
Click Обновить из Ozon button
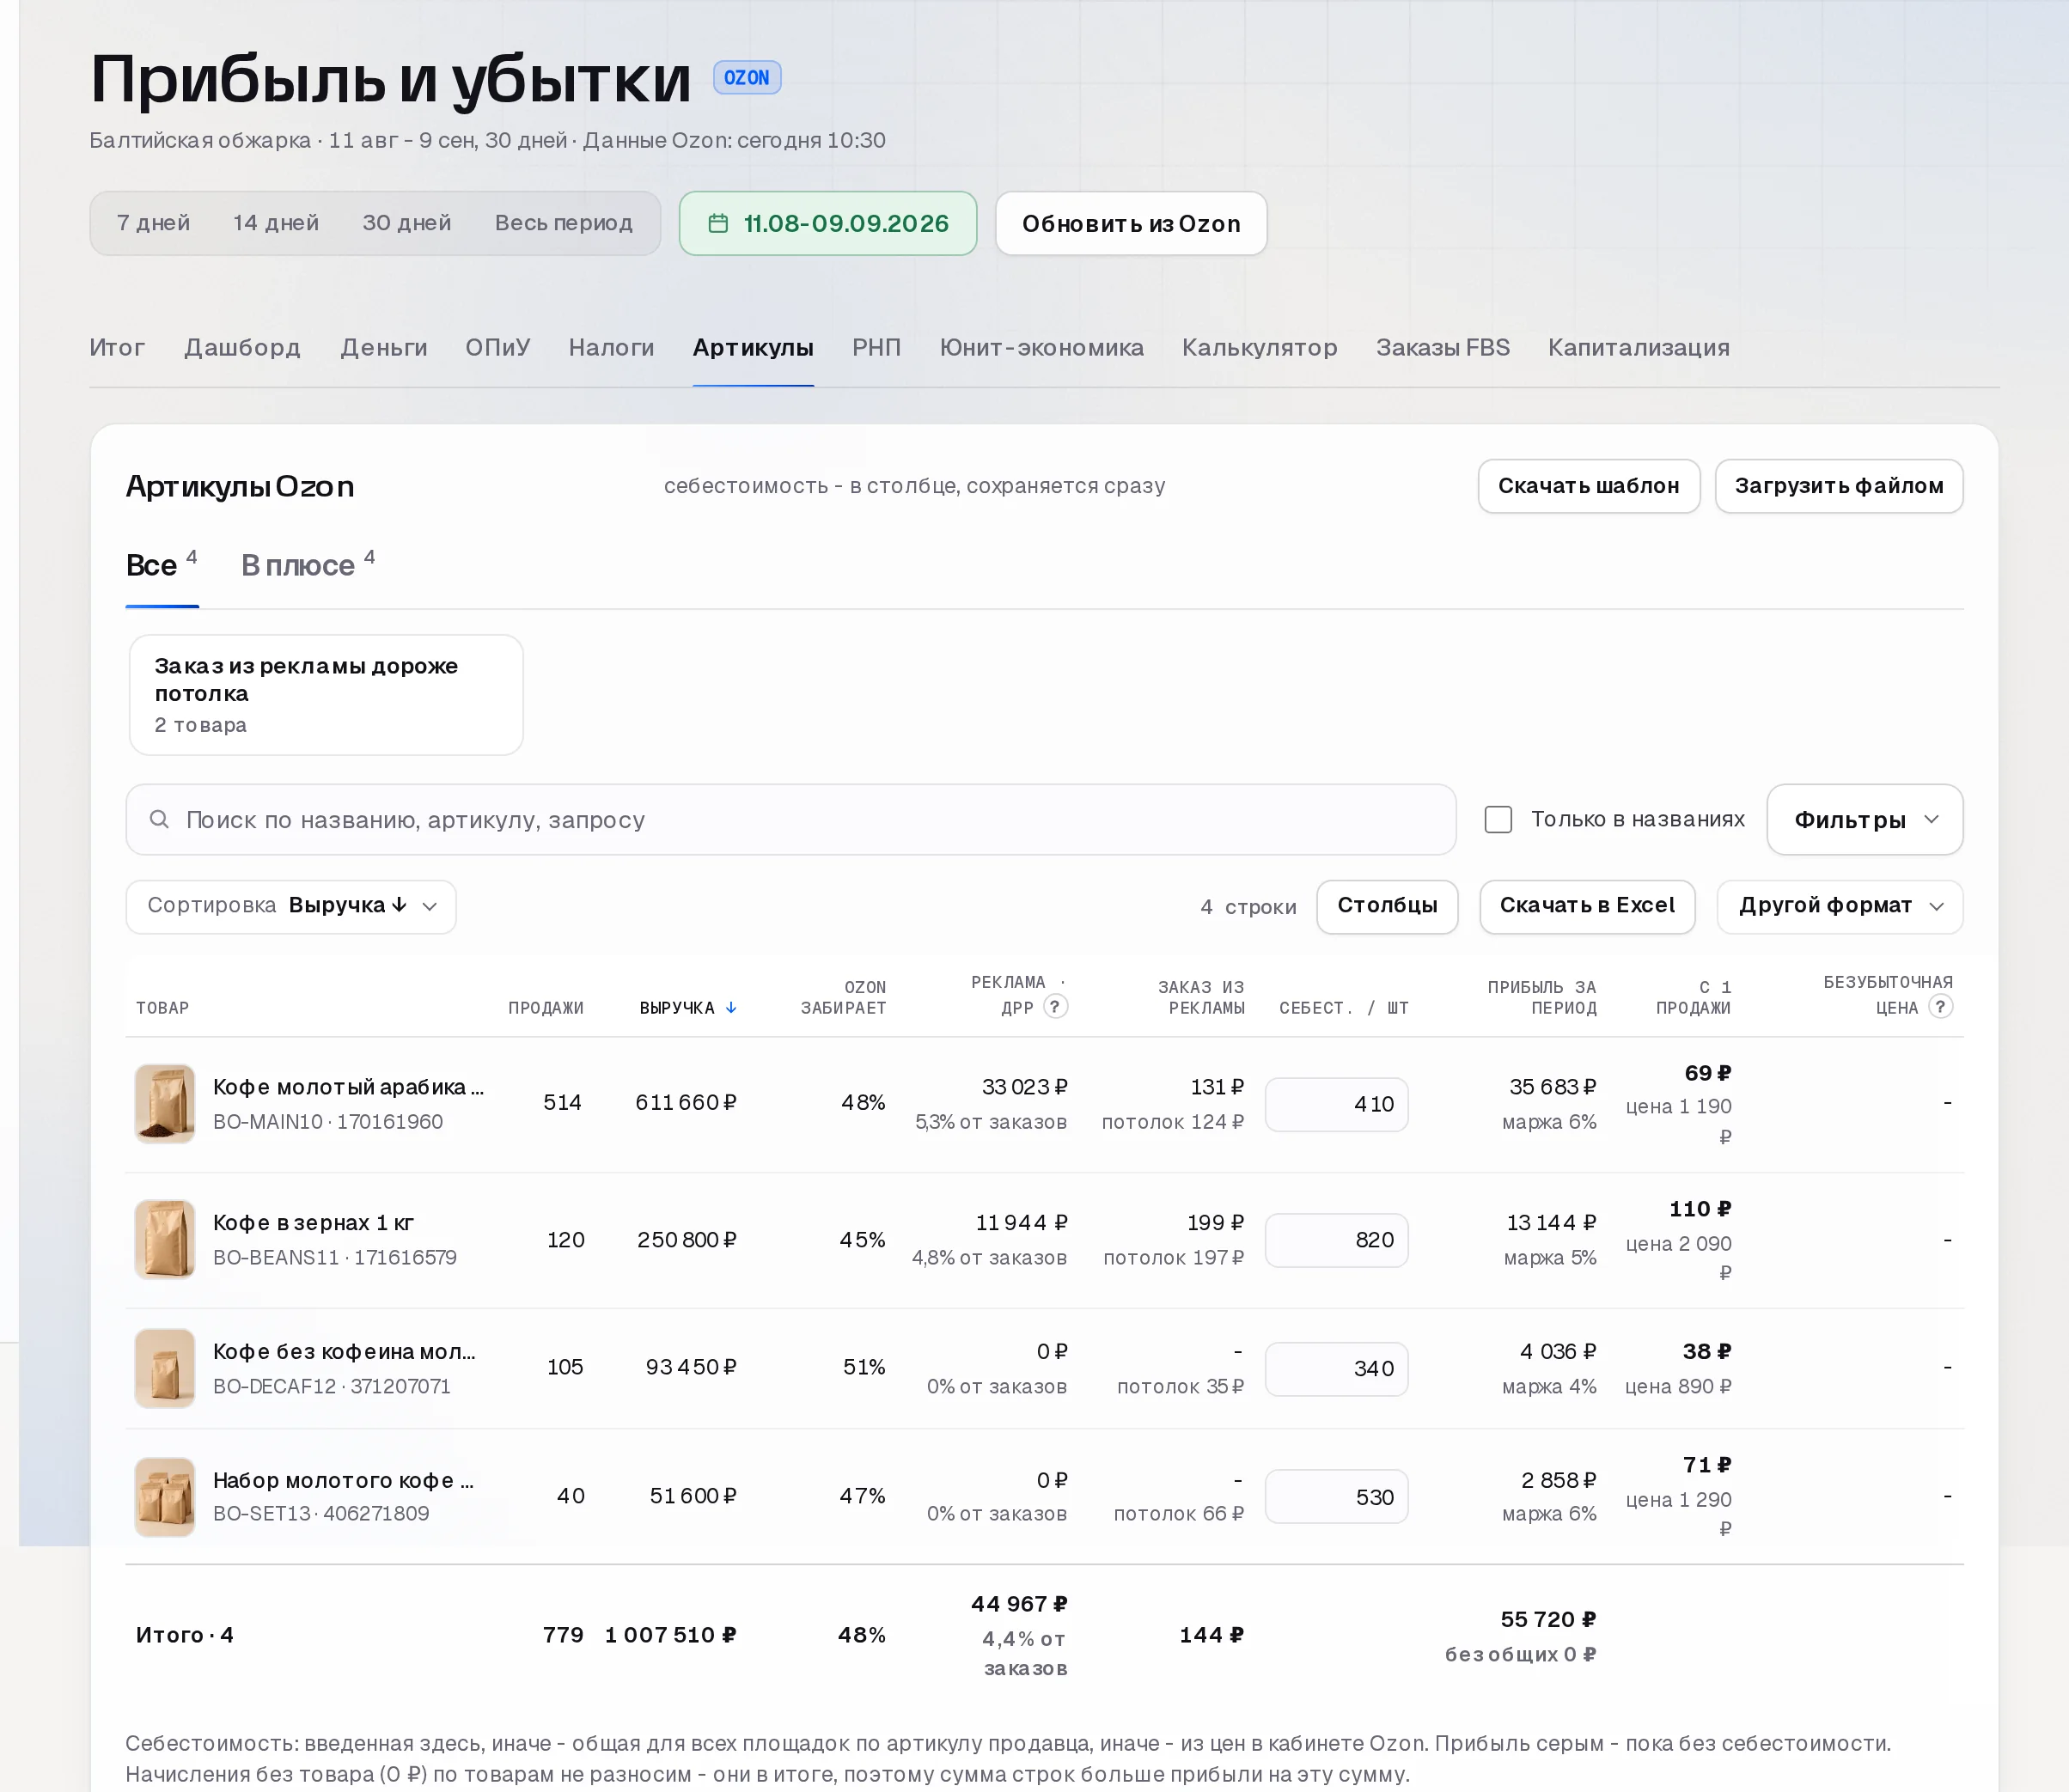tap(1131, 223)
